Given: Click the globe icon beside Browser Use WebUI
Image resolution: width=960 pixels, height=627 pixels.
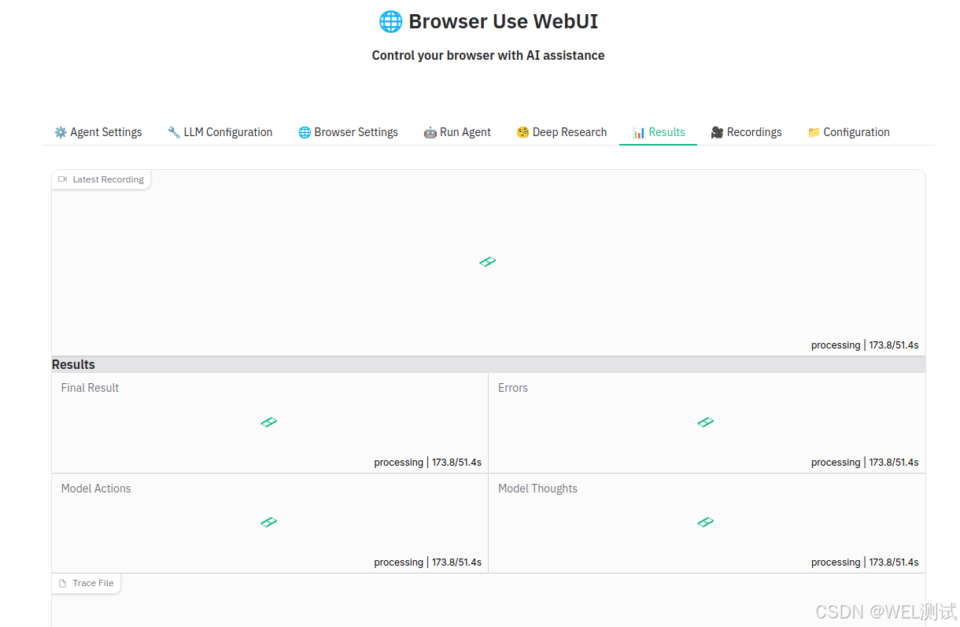Looking at the screenshot, I should (390, 21).
